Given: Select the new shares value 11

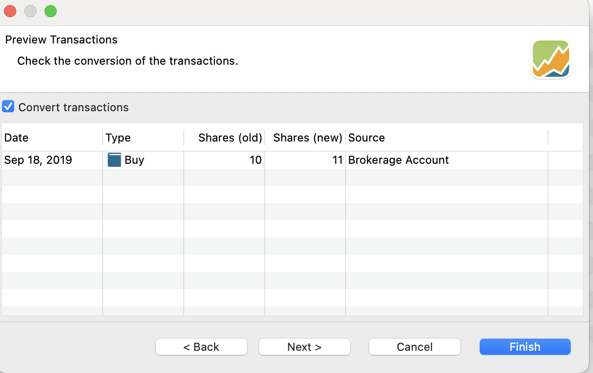Looking at the screenshot, I should pos(337,160).
